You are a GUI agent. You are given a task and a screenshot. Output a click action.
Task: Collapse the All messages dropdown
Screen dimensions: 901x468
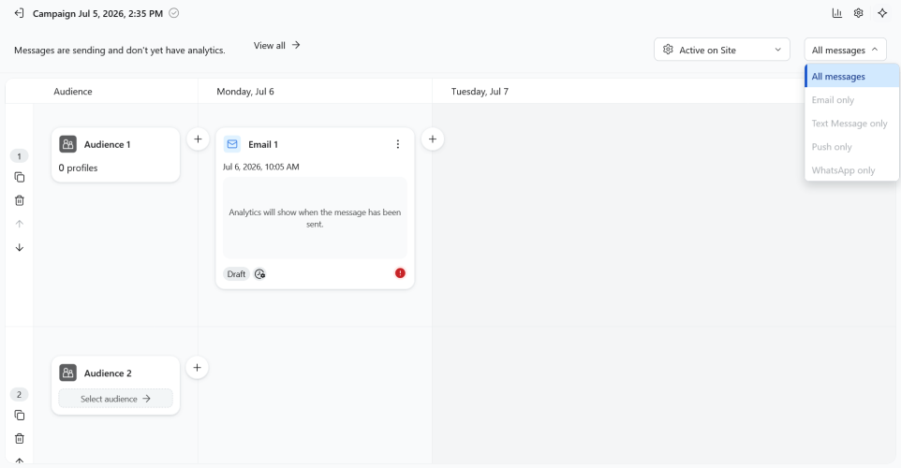point(845,50)
